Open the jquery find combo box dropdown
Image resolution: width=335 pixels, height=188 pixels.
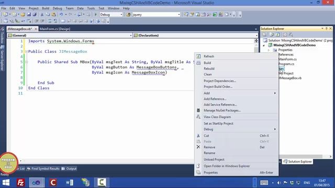coord(179,15)
